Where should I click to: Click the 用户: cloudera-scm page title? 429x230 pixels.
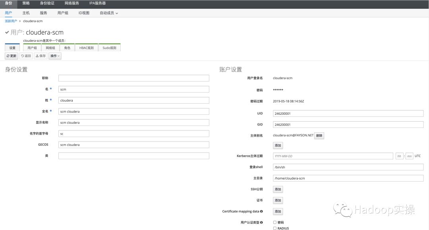tap(37, 32)
